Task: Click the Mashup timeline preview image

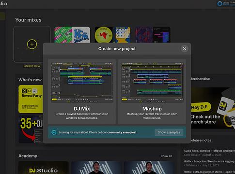Action: point(152,83)
